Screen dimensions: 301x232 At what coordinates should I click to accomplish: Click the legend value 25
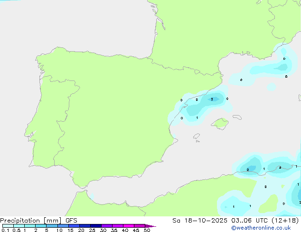click(x=92, y=230)
